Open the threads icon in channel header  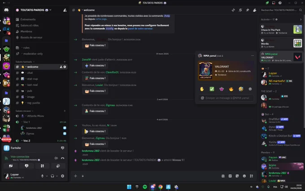coord(233,10)
